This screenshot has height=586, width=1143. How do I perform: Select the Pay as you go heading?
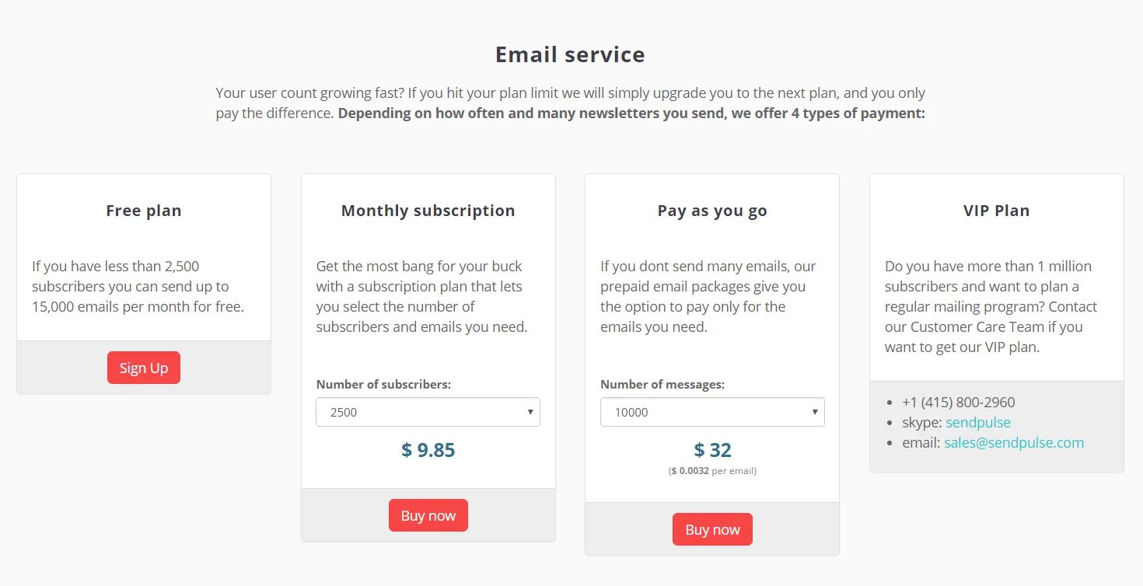(x=712, y=211)
